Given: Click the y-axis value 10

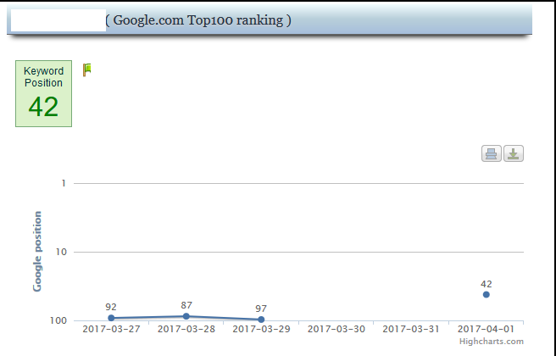Looking at the screenshot, I should point(61,252).
